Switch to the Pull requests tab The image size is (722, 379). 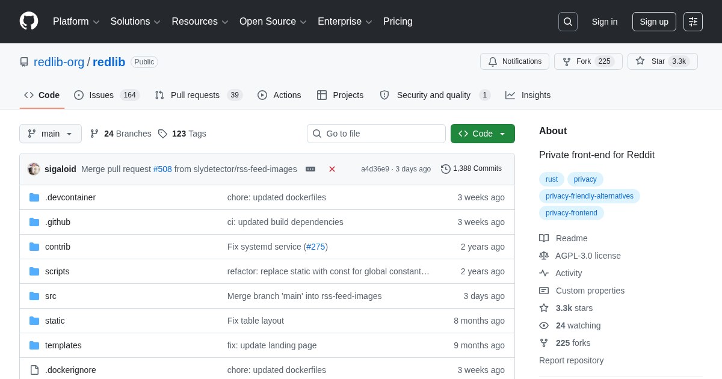coord(199,95)
